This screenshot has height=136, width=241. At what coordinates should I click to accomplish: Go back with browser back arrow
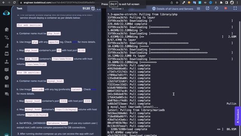pyautogui.click(x=3, y=3)
